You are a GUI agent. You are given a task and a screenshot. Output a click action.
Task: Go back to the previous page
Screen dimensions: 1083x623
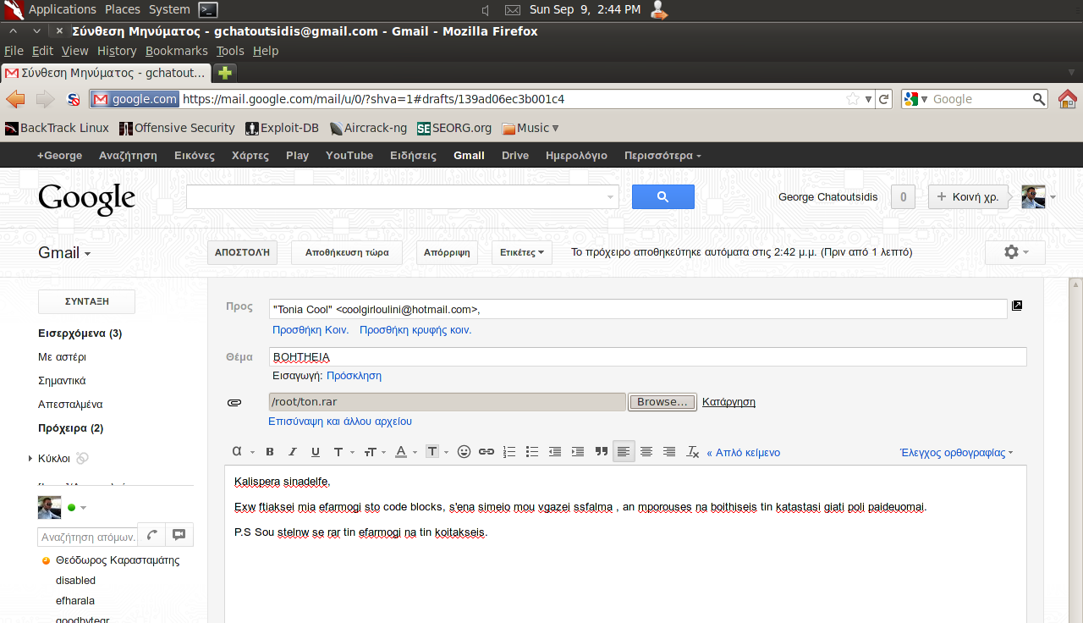click(x=16, y=99)
